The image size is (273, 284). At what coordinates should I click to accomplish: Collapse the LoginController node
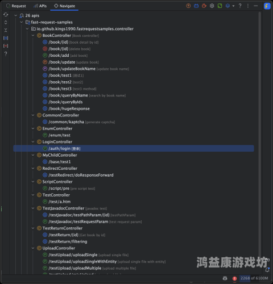[33, 141]
